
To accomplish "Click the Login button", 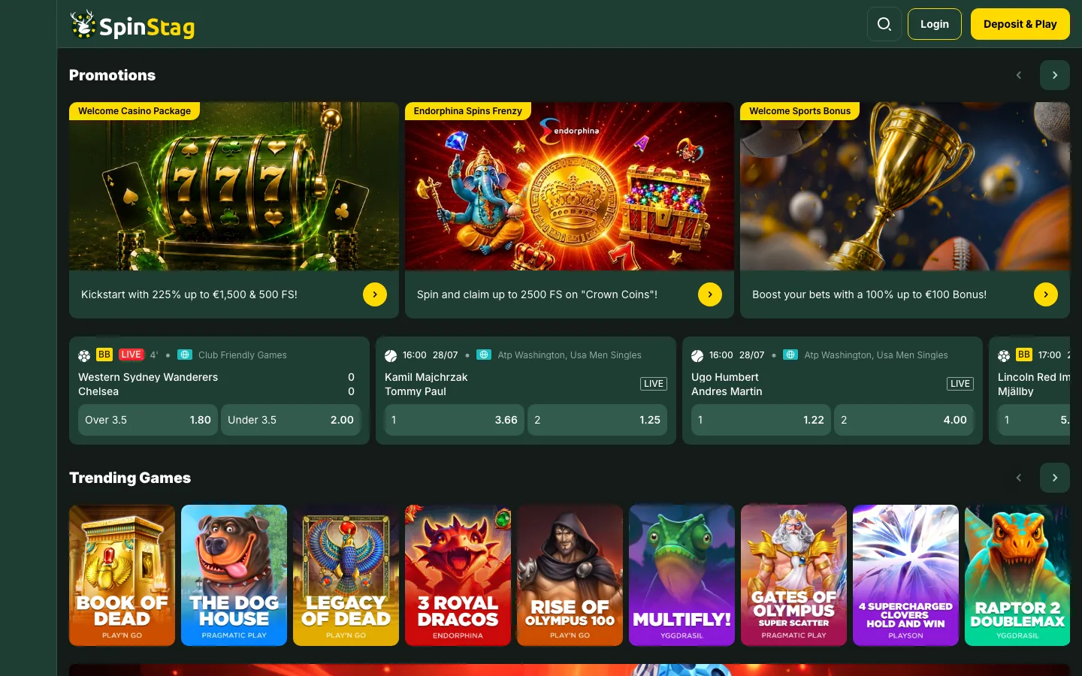I will coord(935,24).
